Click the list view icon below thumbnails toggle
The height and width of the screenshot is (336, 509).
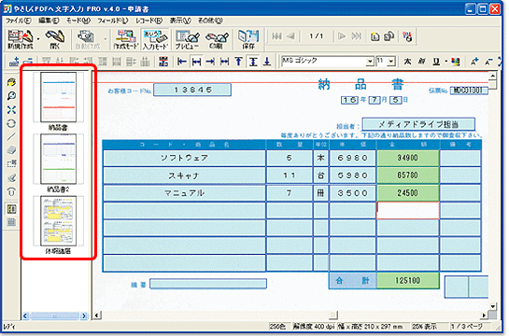point(11,222)
